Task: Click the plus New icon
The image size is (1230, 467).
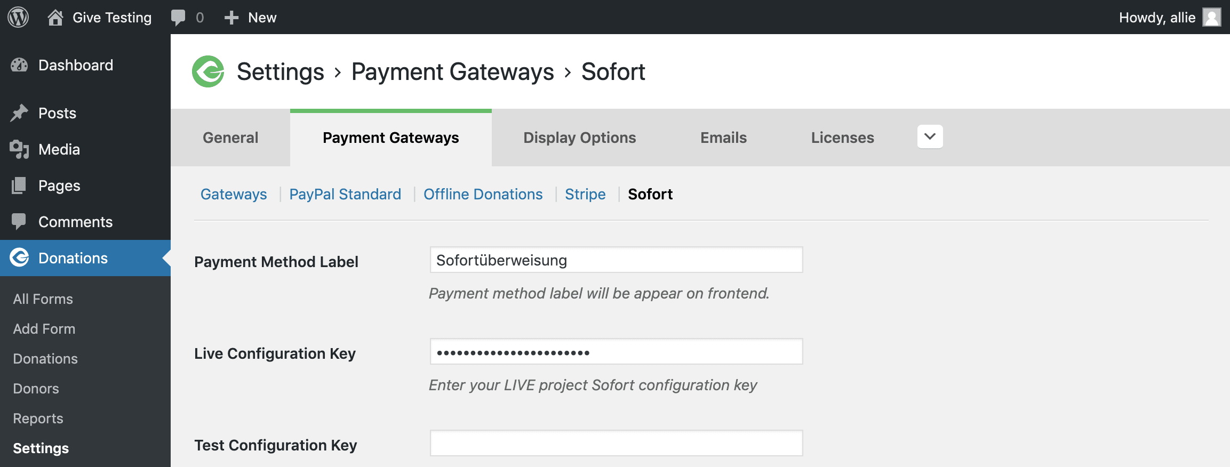Action: (x=231, y=18)
